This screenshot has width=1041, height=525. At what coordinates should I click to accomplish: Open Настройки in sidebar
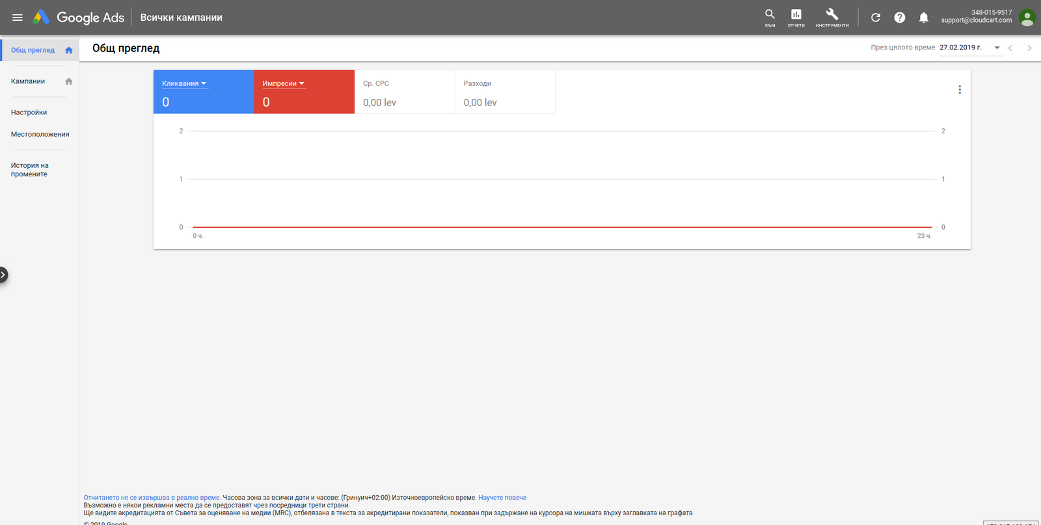(29, 113)
